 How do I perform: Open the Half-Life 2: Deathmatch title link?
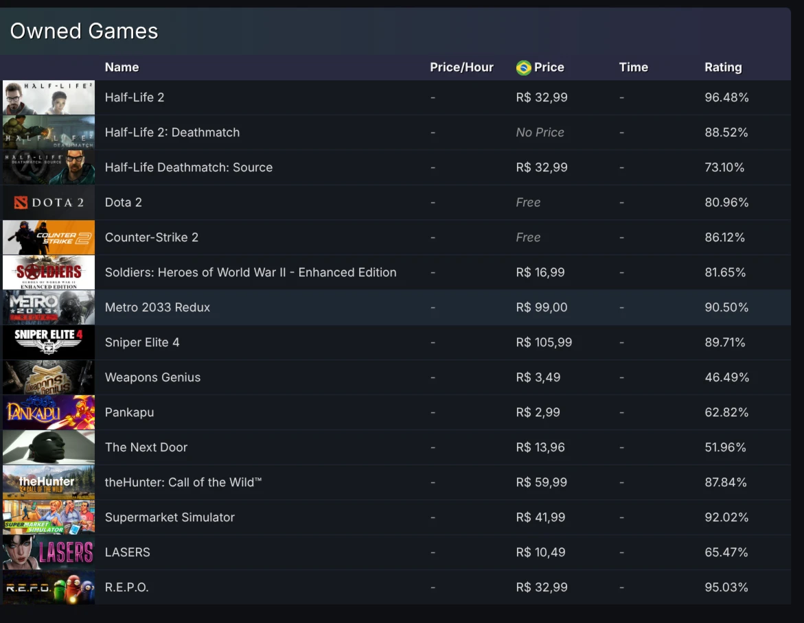pyautogui.click(x=172, y=132)
